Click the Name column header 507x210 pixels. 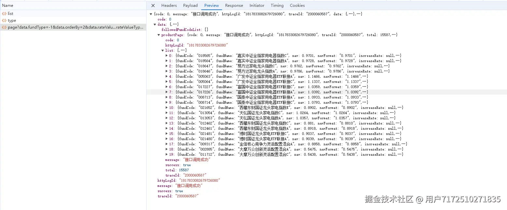73,6
